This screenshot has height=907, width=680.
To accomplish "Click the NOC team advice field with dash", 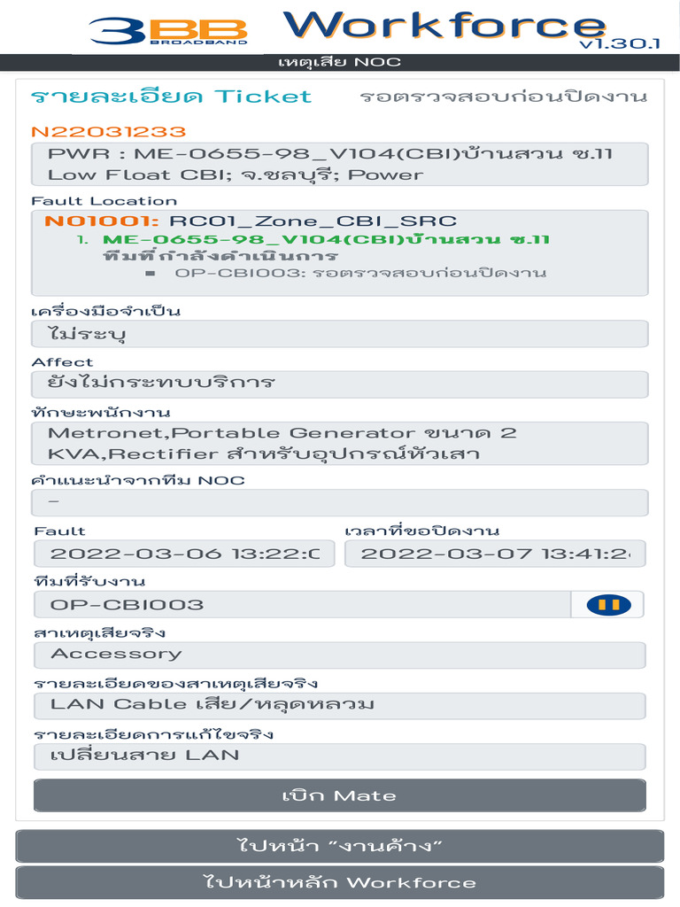I will click(x=340, y=503).
